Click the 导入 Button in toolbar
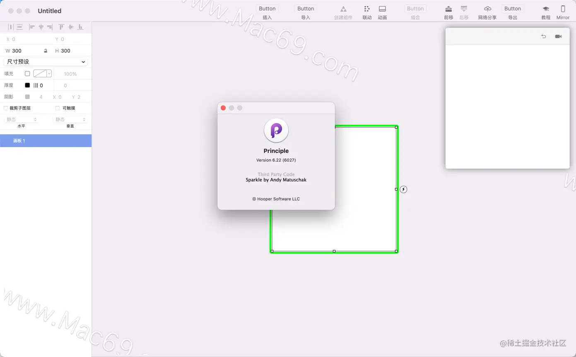Viewport: 576px width, 357px height. pyautogui.click(x=306, y=9)
